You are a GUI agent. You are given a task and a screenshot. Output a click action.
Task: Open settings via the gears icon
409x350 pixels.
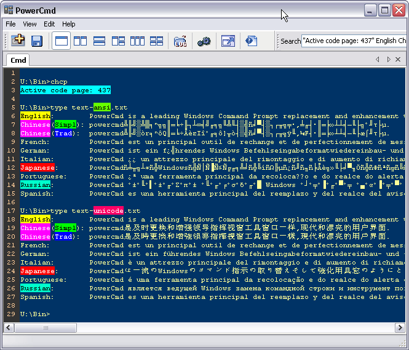click(204, 41)
